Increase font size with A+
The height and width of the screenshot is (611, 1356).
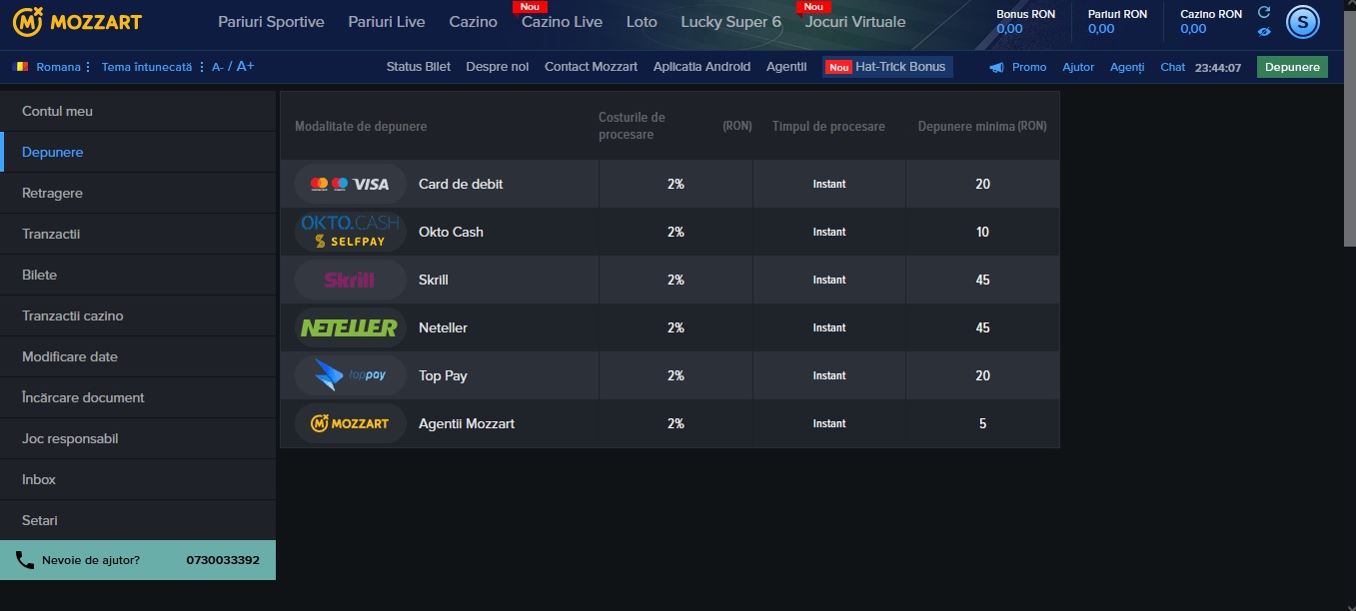click(245, 67)
